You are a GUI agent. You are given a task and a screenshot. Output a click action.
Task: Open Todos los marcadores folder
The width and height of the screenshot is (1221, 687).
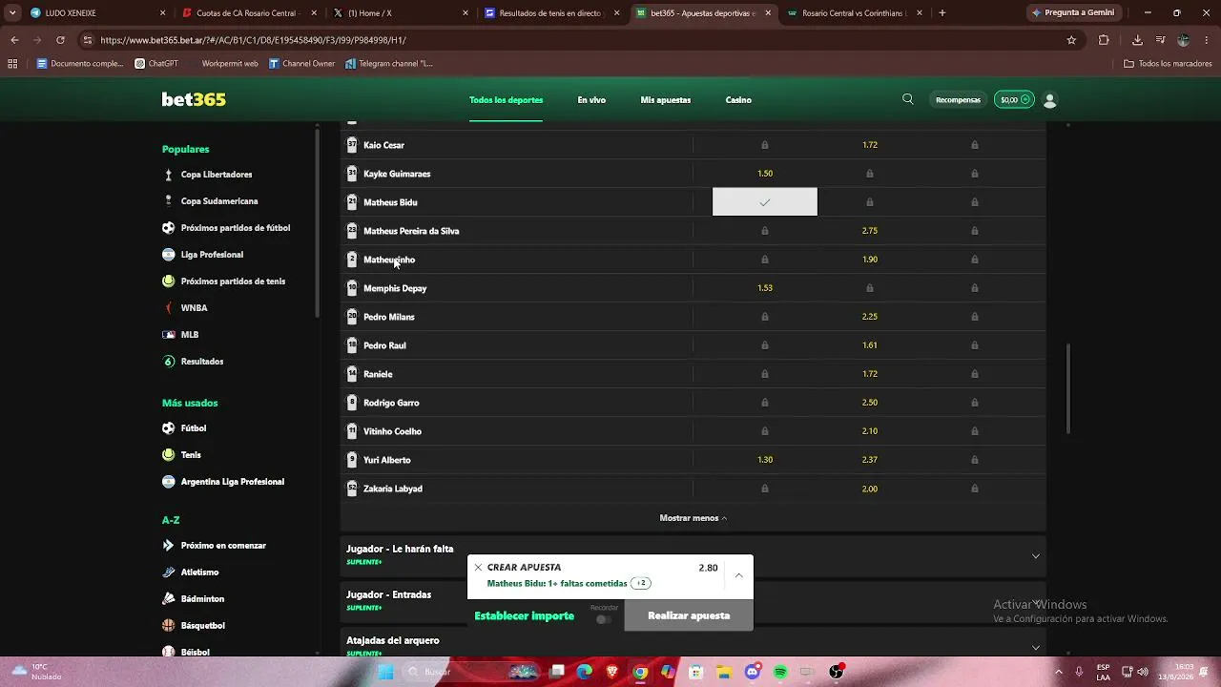pos(1168,64)
